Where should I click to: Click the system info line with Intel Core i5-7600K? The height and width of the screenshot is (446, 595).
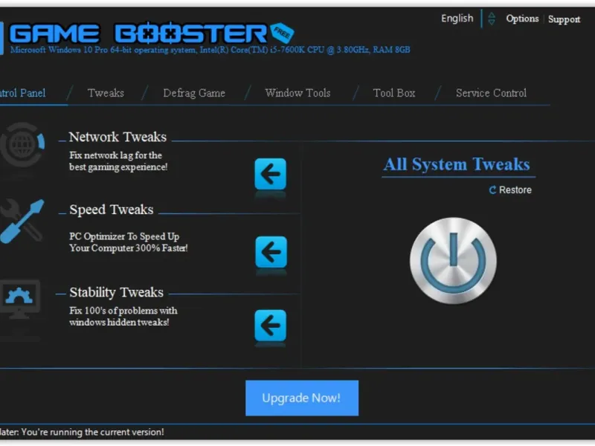pos(210,50)
